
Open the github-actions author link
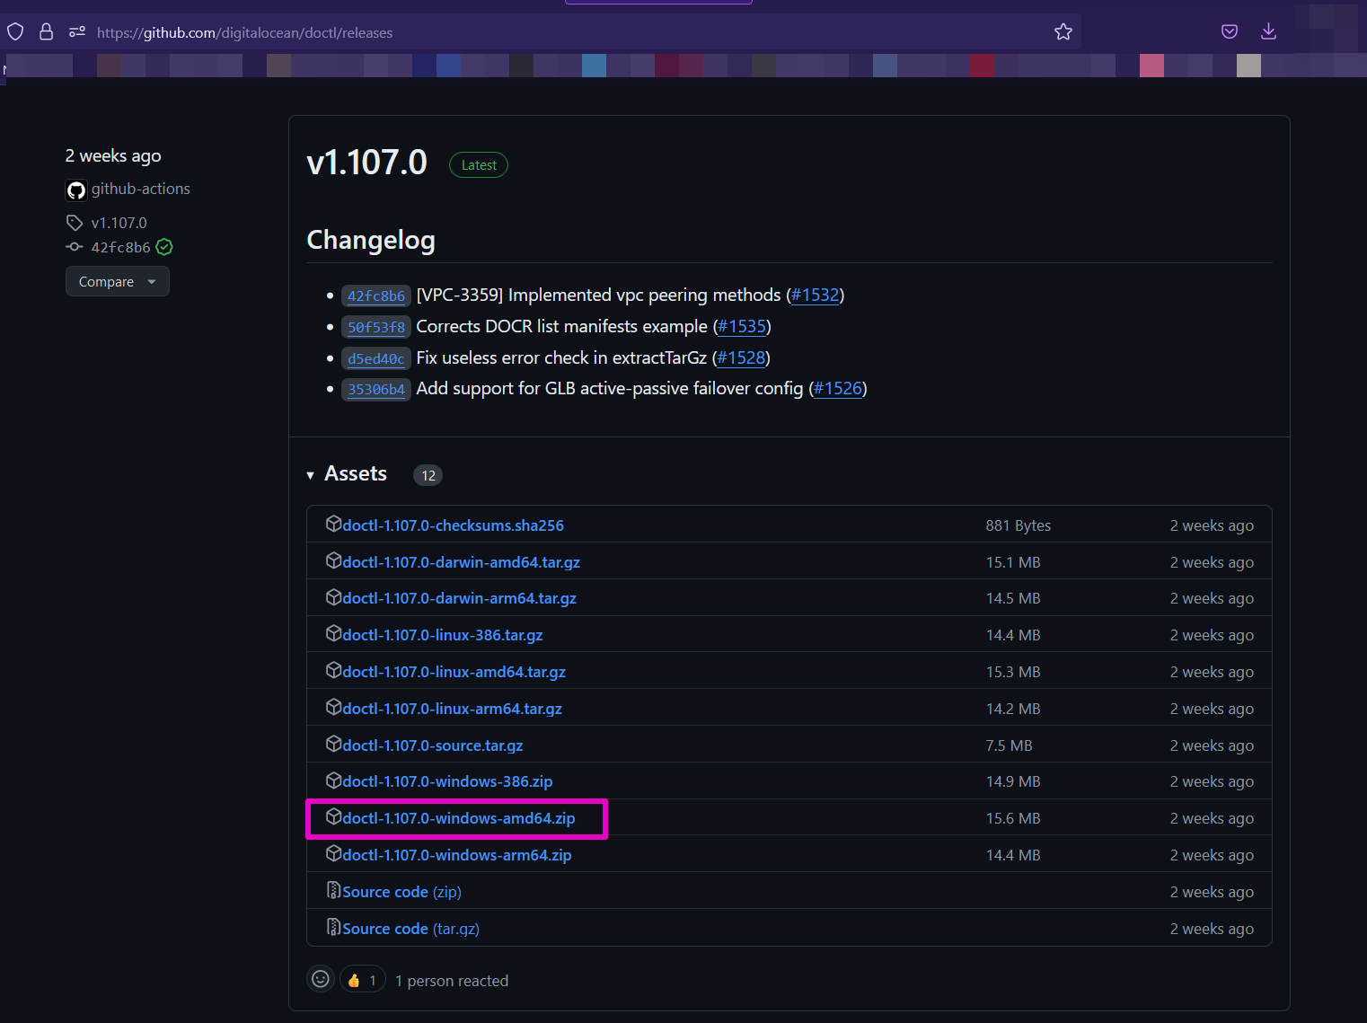click(x=140, y=189)
